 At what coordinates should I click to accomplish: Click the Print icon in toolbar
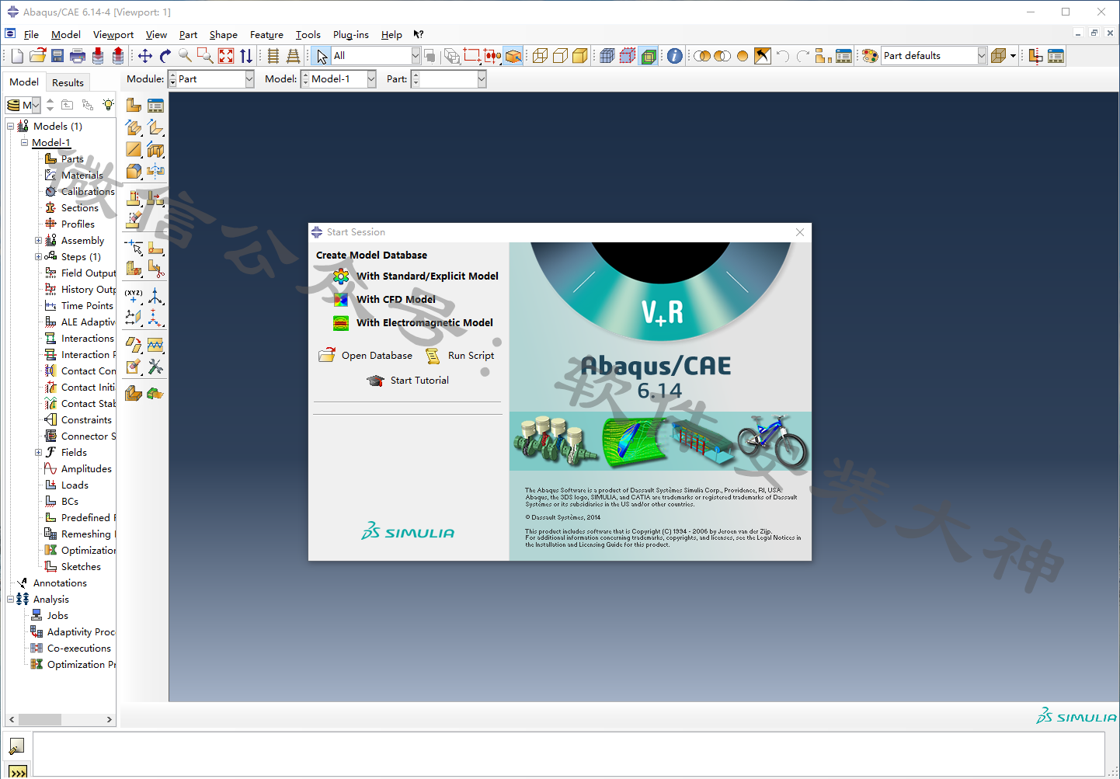78,56
